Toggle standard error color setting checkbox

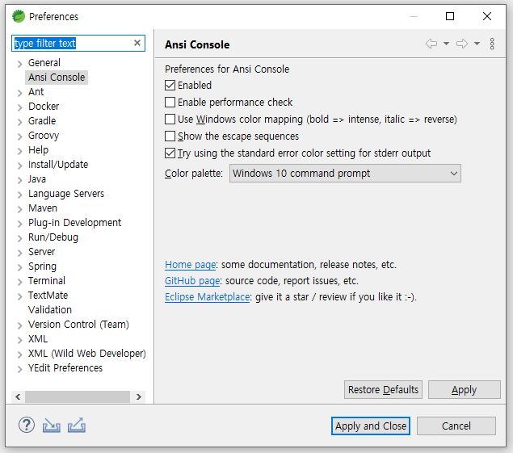170,153
